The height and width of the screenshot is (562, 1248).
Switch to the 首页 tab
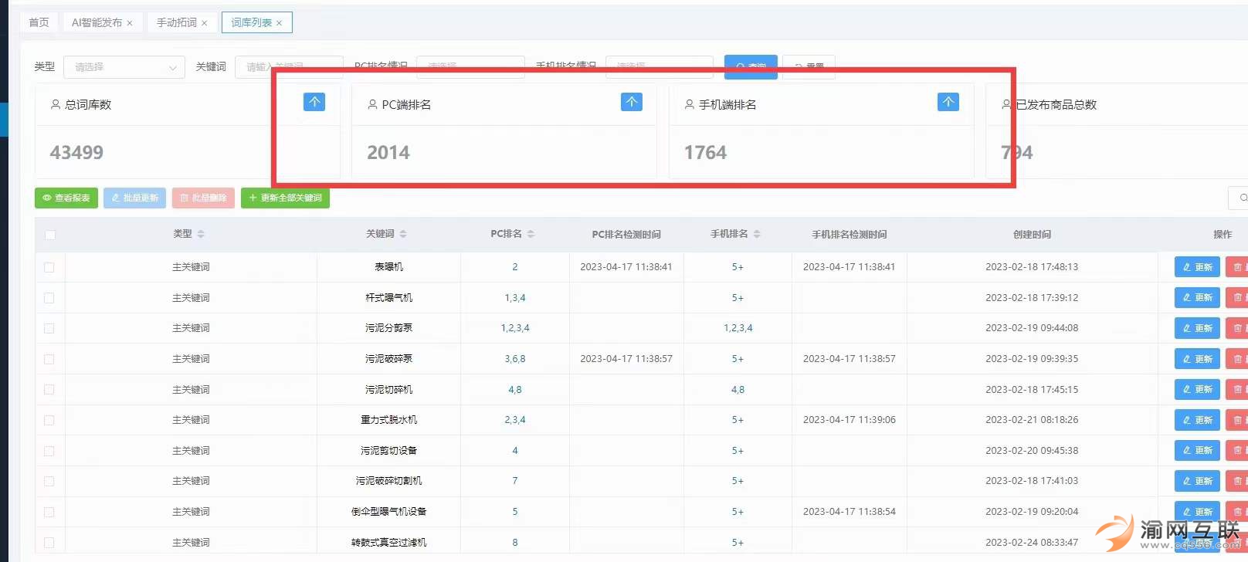[39, 22]
